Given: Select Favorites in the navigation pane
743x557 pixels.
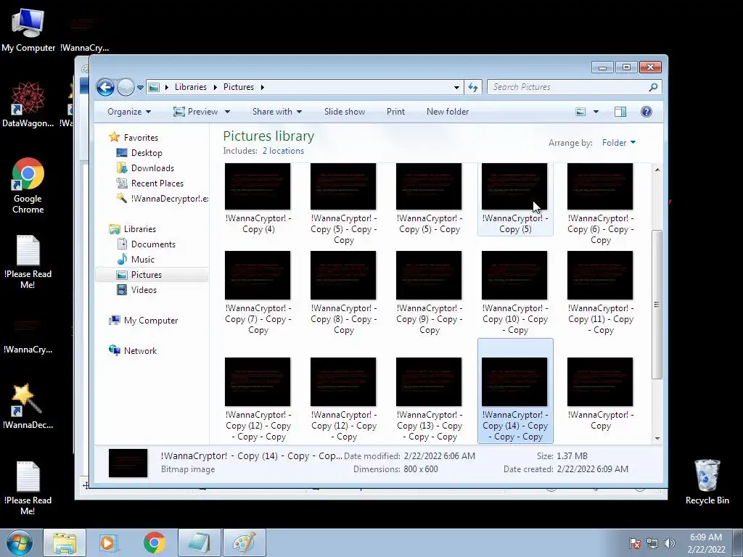Looking at the screenshot, I should (x=141, y=137).
